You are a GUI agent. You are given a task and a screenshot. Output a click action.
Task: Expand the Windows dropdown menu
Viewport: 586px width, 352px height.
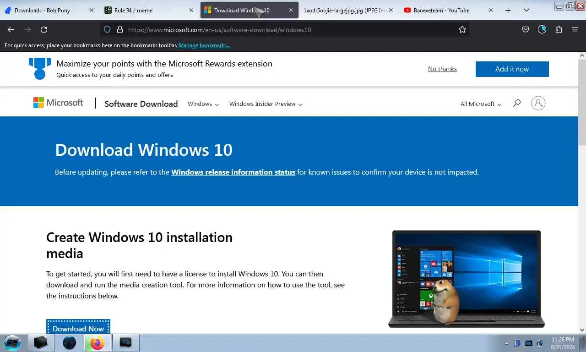coord(203,104)
